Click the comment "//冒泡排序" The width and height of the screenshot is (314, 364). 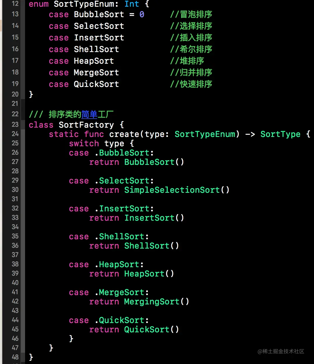click(191, 14)
